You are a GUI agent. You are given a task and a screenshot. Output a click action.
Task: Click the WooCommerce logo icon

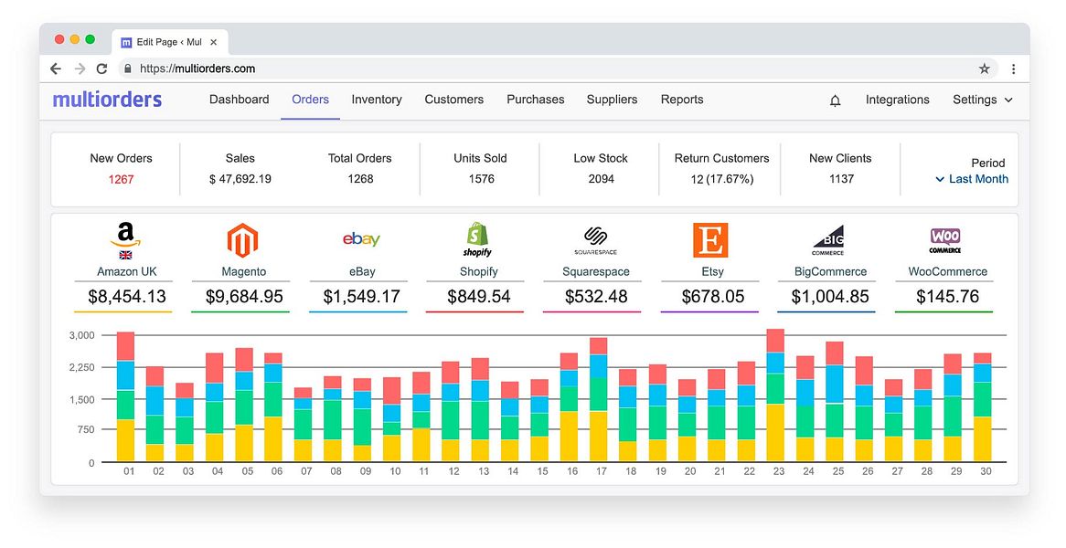pos(945,240)
